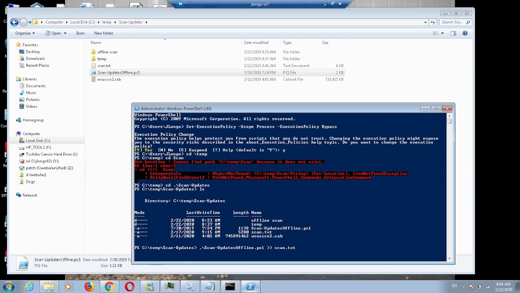This screenshot has width=520, height=293.
Task: Expand the arrow after the Scan-Updates breadcrumb
Action: click(x=146, y=22)
